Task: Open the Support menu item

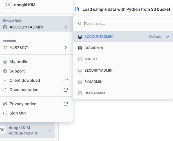Action: click(x=17, y=71)
